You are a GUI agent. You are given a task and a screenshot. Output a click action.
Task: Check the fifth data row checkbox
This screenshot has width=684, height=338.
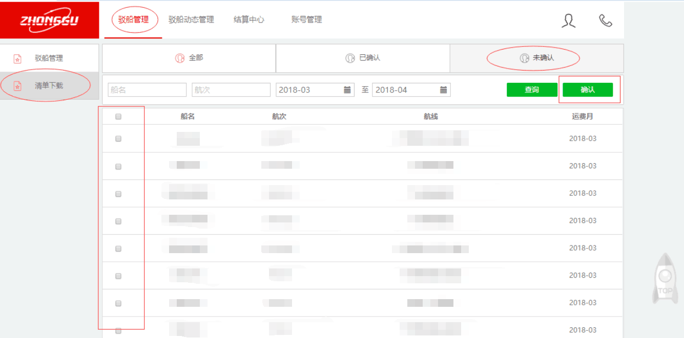click(x=118, y=249)
